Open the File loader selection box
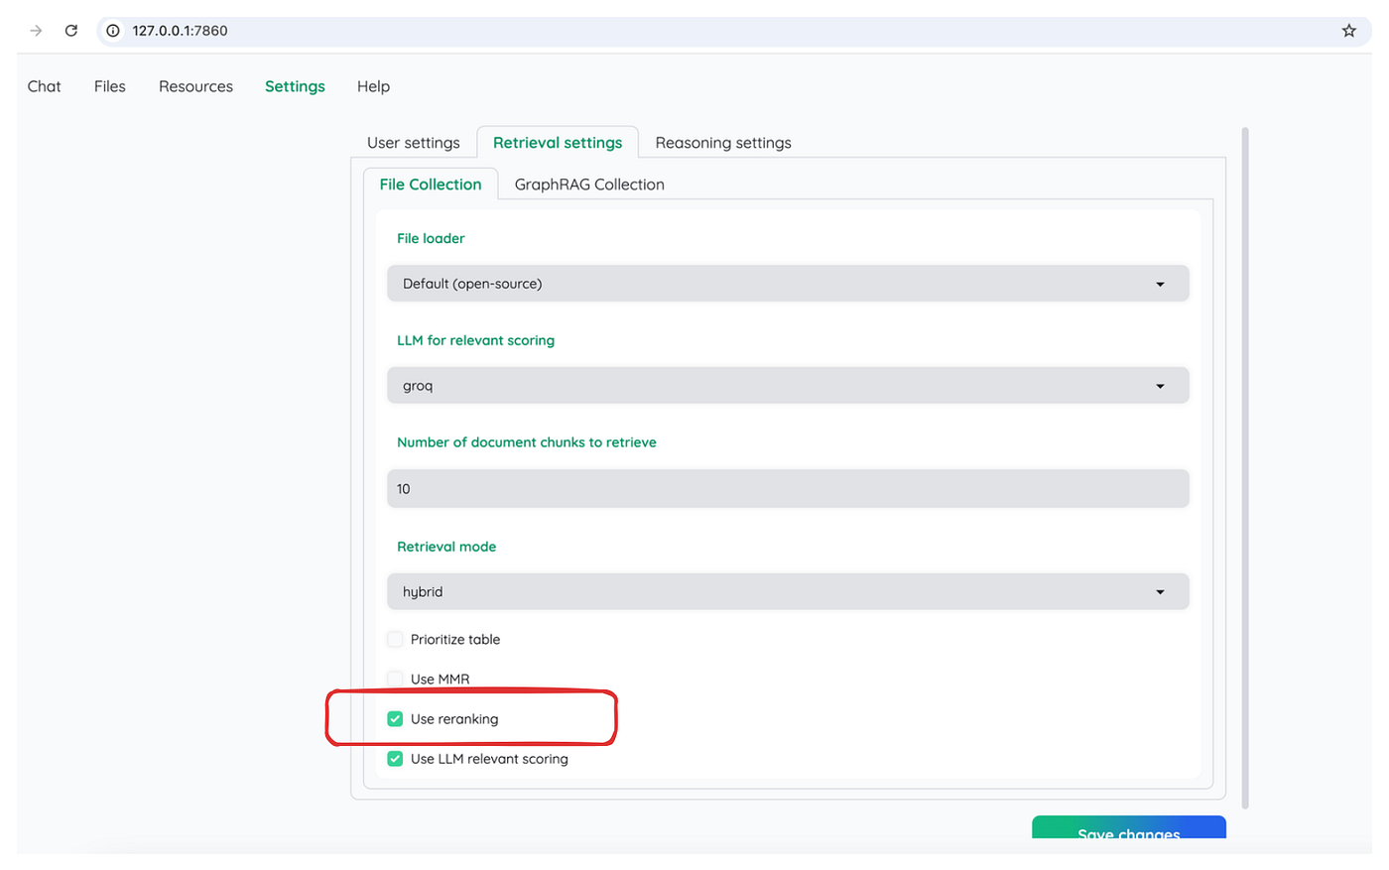The image size is (1389, 870). (x=789, y=283)
